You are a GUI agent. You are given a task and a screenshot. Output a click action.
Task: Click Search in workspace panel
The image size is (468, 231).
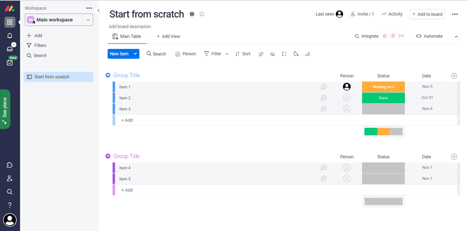coord(37,55)
